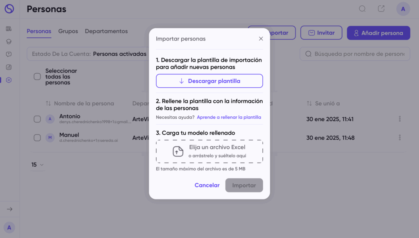Tick the checkbox next to Manuel

point(37,138)
